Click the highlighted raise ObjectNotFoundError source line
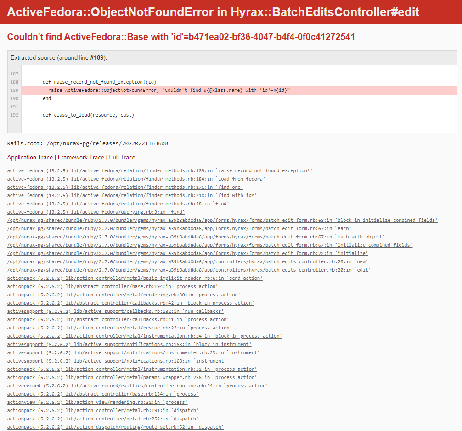462x431 pixels. point(239,90)
